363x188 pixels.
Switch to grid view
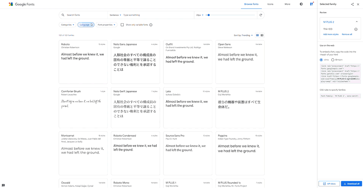(257, 36)
